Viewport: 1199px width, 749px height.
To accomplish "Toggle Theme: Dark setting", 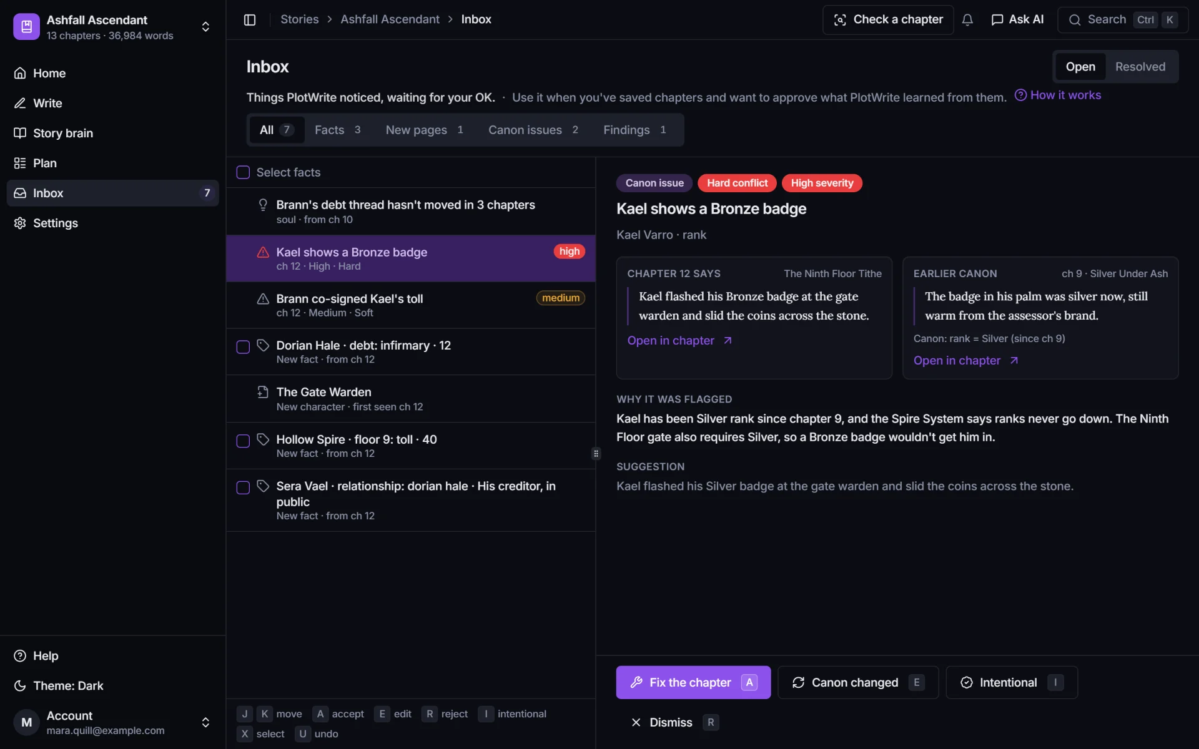I will click(112, 685).
